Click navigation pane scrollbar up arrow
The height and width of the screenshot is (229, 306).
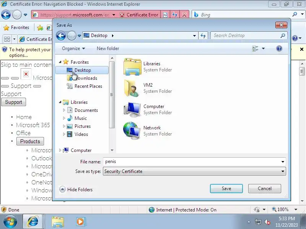(x=112, y=58)
